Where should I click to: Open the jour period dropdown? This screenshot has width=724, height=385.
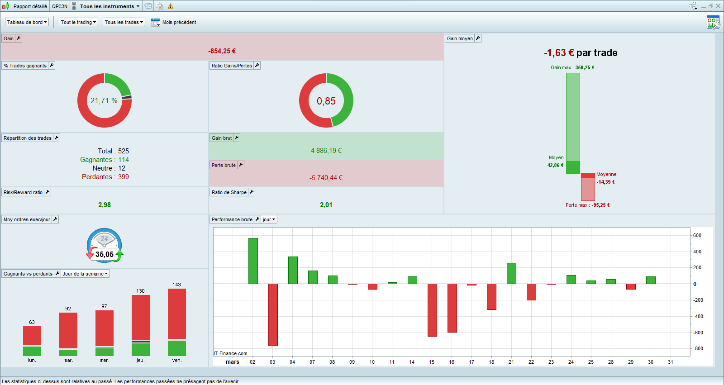(269, 219)
